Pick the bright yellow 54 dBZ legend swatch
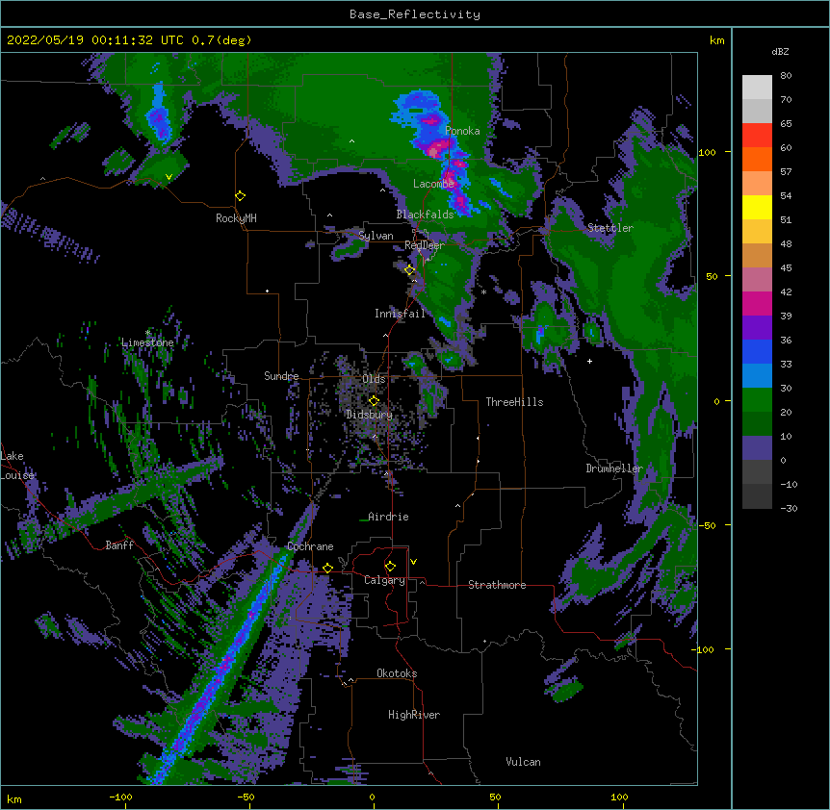Image resolution: width=830 pixels, height=810 pixels. pos(757,207)
